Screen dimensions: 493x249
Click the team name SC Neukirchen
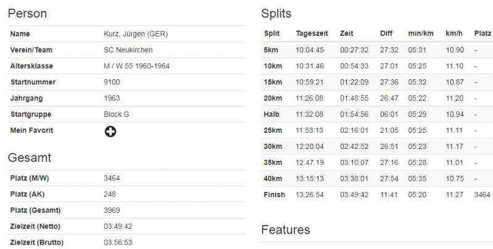(128, 50)
